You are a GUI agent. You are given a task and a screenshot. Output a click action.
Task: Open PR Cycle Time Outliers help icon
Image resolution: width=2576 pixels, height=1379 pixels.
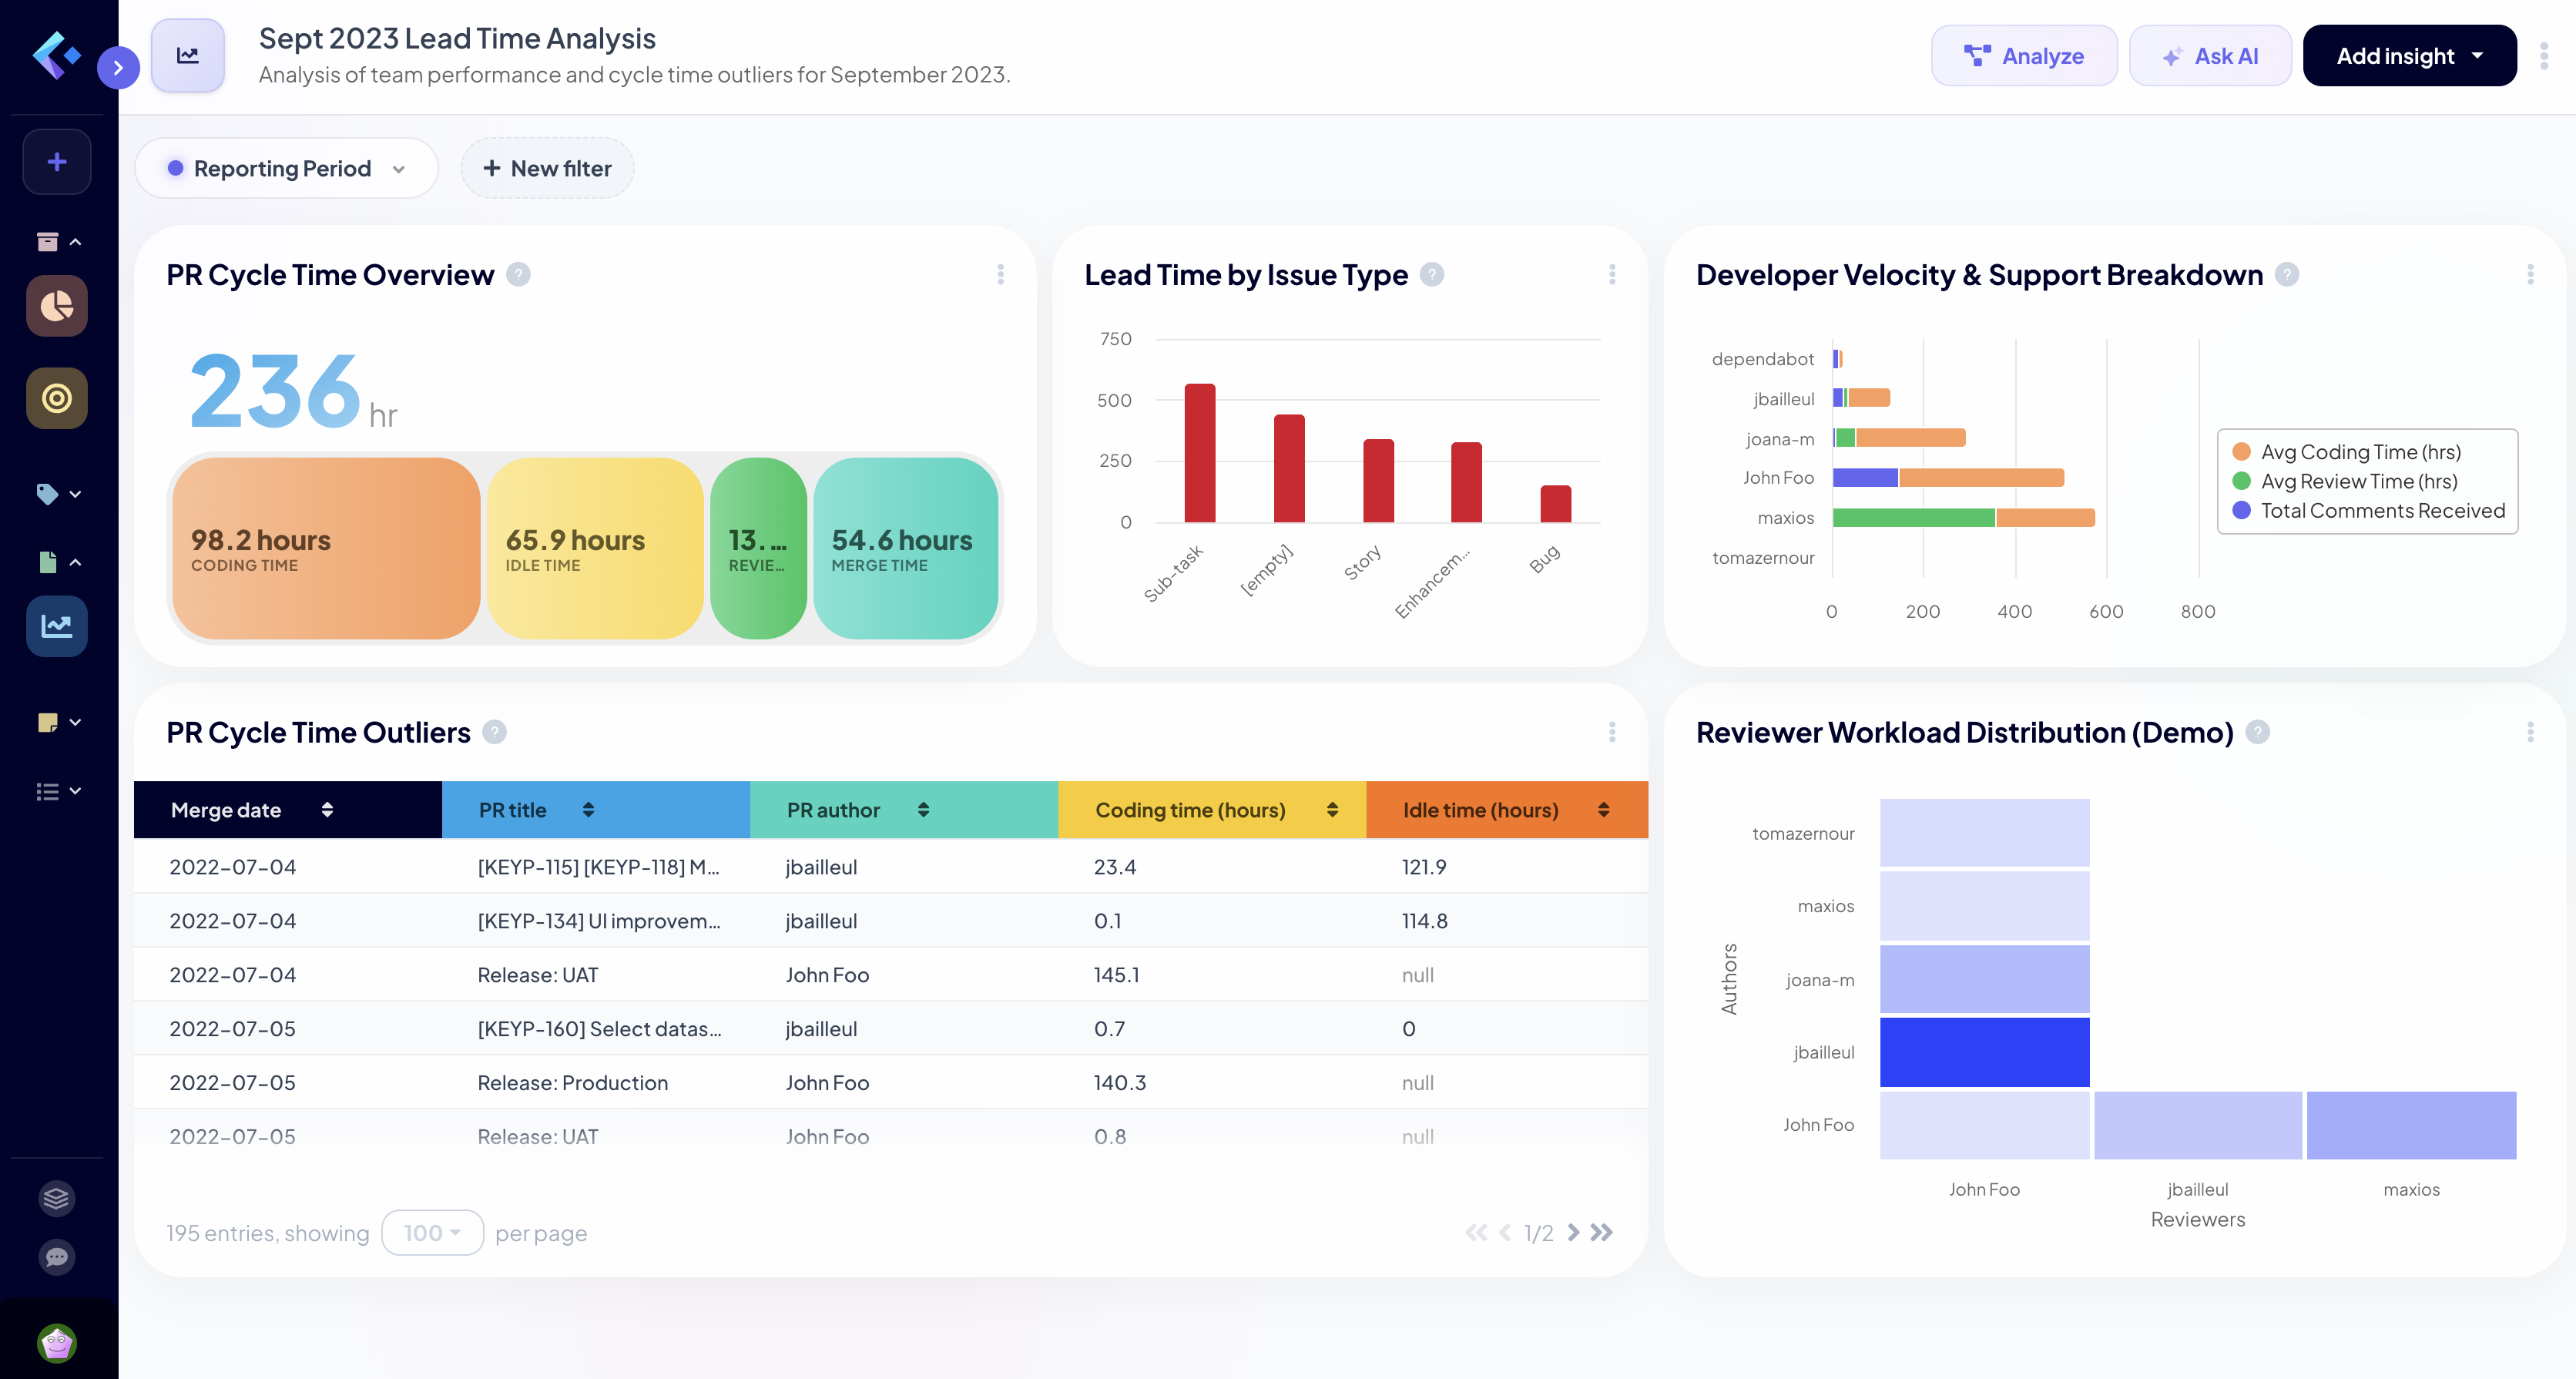[494, 732]
